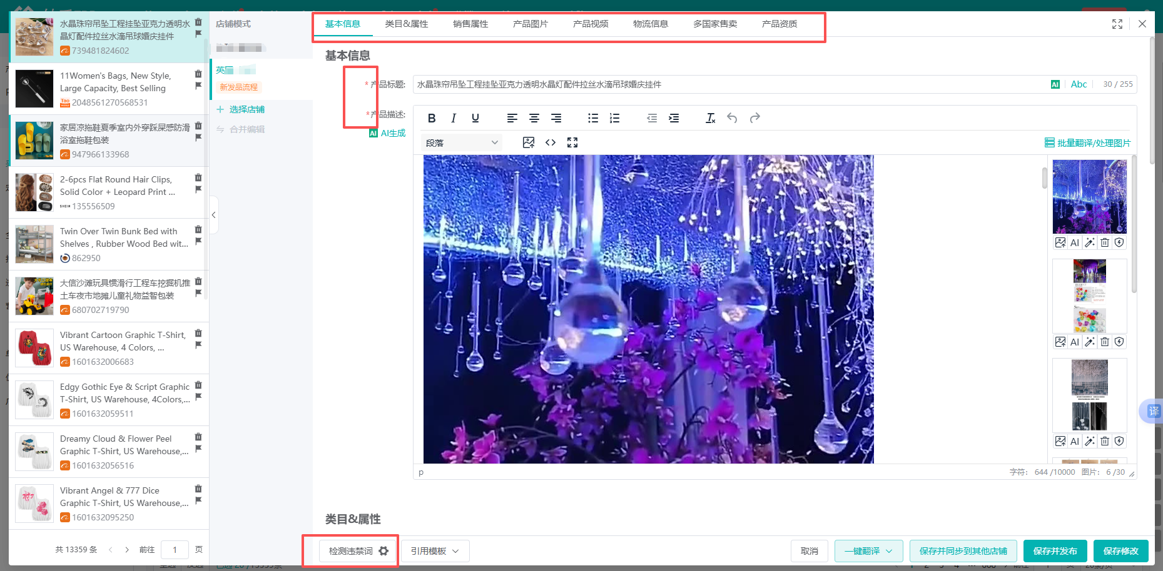
Task: Switch to the 产品图片 tab
Action: 529,24
